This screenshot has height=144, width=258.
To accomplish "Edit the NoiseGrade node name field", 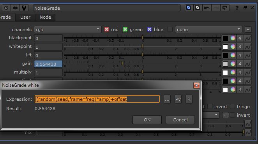I will [x=107, y=8].
